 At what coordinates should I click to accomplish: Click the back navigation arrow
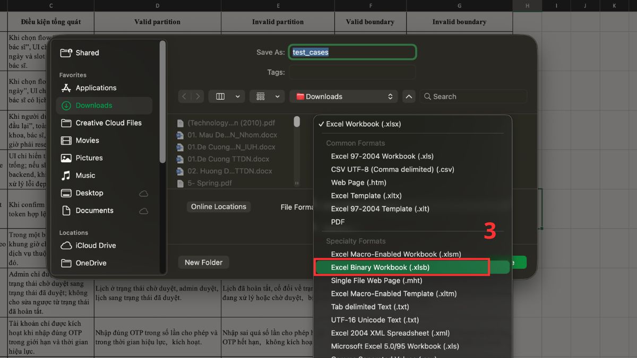[x=184, y=97]
